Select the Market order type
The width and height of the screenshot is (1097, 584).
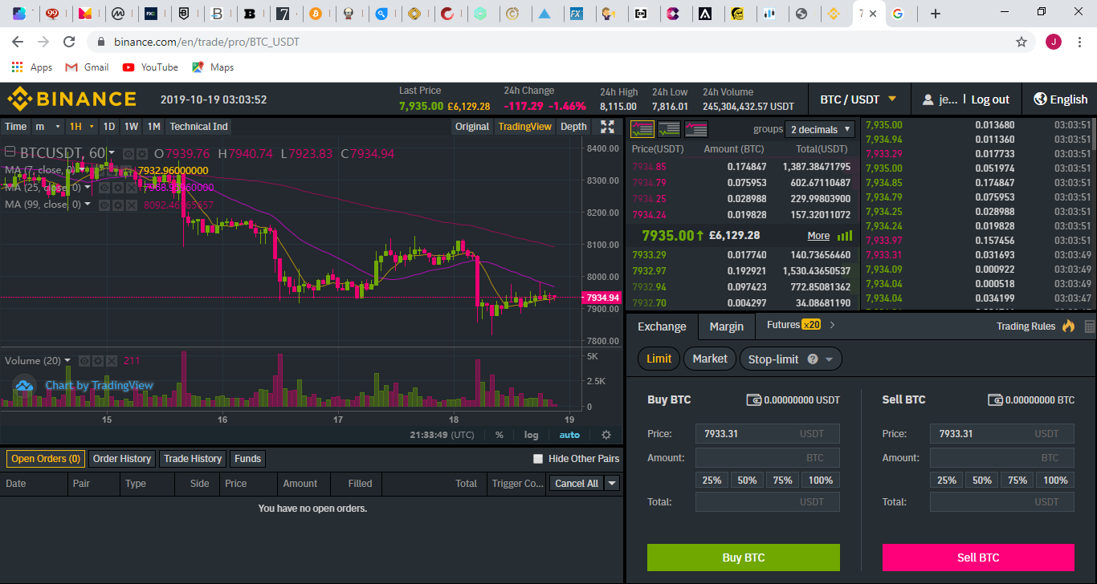[x=710, y=359]
